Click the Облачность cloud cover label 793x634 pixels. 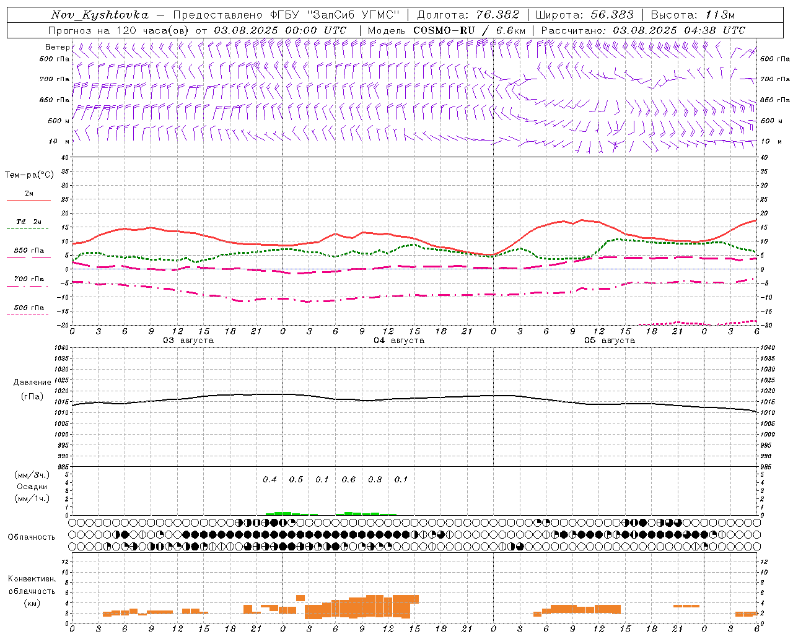(32, 537)
